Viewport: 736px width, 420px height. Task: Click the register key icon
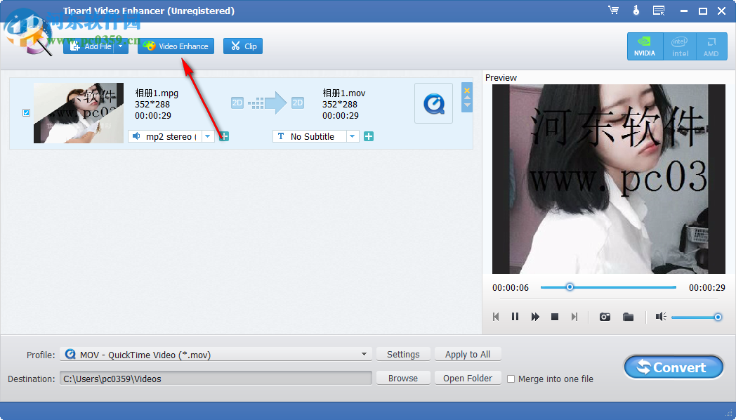636,11
